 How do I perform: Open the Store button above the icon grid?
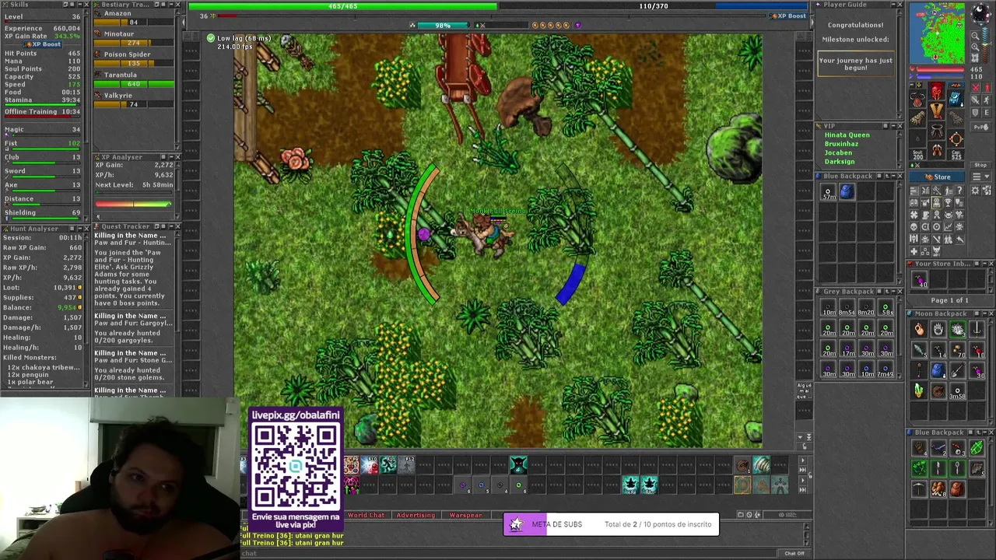(x=937, y=177)
